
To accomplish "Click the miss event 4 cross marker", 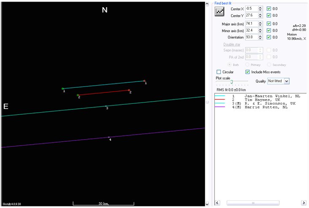I will 109,137.
